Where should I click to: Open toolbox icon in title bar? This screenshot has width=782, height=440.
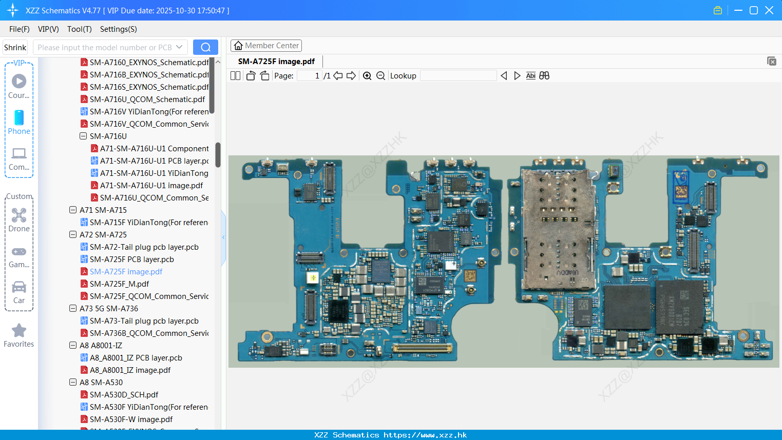coord(718,10)
